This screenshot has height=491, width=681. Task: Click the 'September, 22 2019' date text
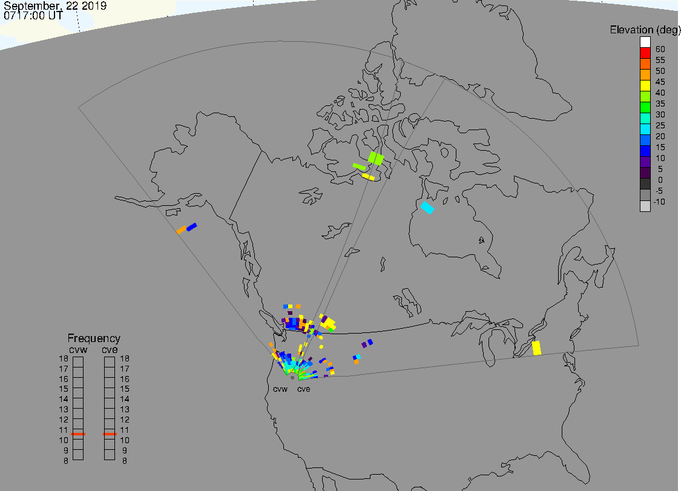55,5
